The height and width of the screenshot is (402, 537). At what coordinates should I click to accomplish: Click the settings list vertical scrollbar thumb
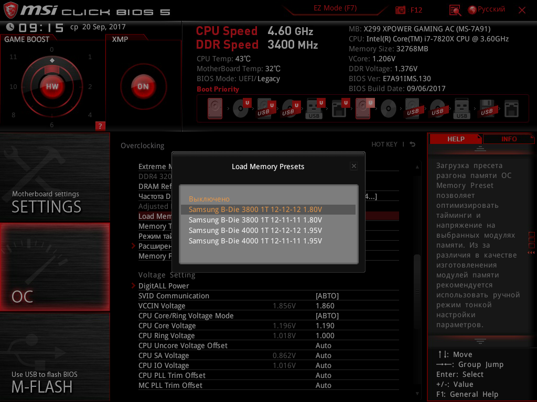tap(417, 291)
